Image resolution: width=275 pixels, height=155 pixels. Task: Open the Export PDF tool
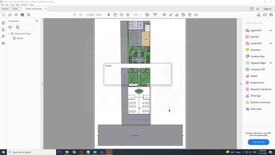click(x=256, y=31)
